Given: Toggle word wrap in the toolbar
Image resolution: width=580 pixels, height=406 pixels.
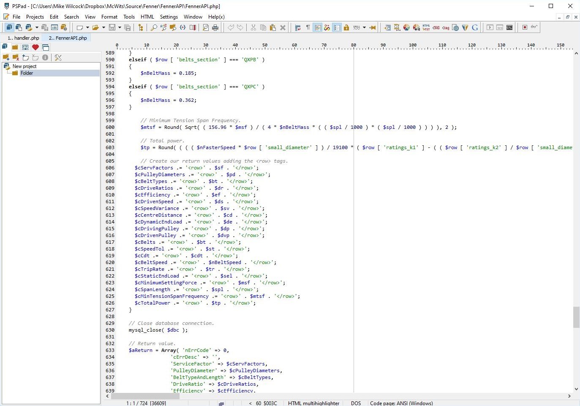Looking at the screenshot, I should [298, 27].
